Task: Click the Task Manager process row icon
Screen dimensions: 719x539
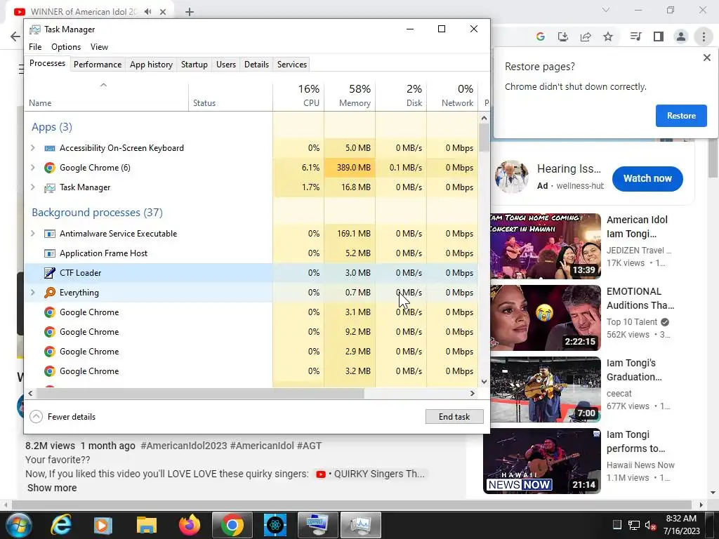Action: coord(50,187)
